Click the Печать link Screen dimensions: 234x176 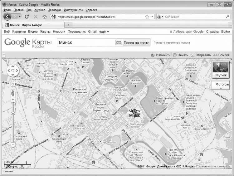(x=181, y=55)
